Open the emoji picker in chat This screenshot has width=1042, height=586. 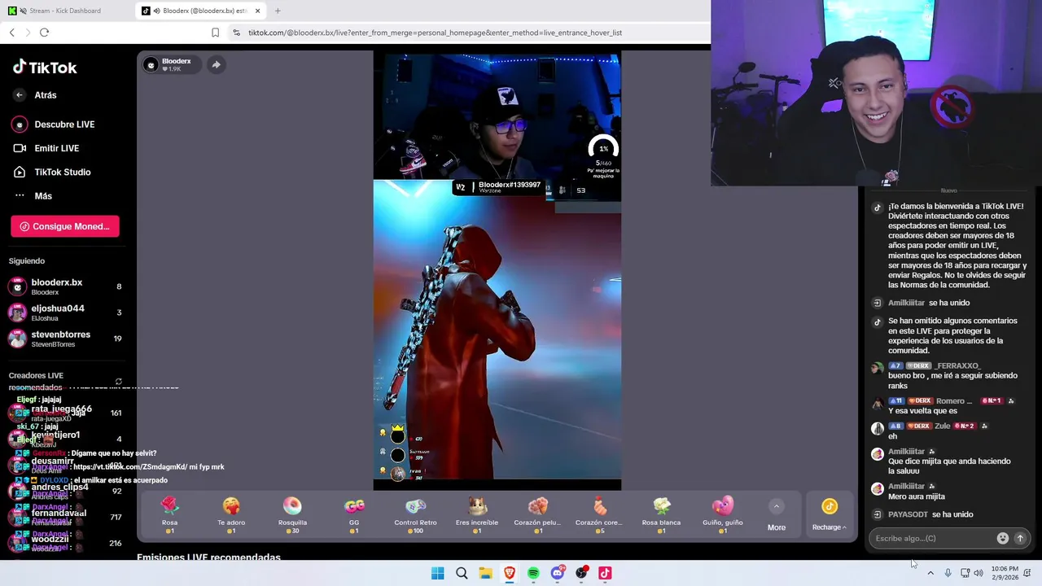[x=1003, y=538]
